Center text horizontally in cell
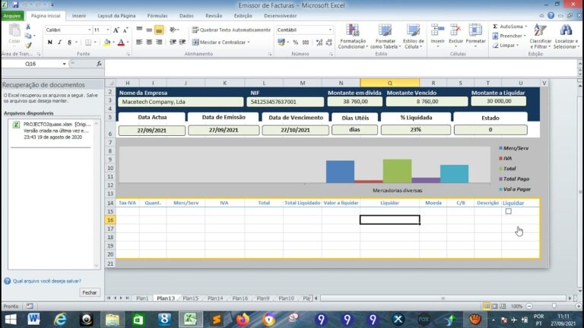The image size is (584, 328). pos(149,43)
